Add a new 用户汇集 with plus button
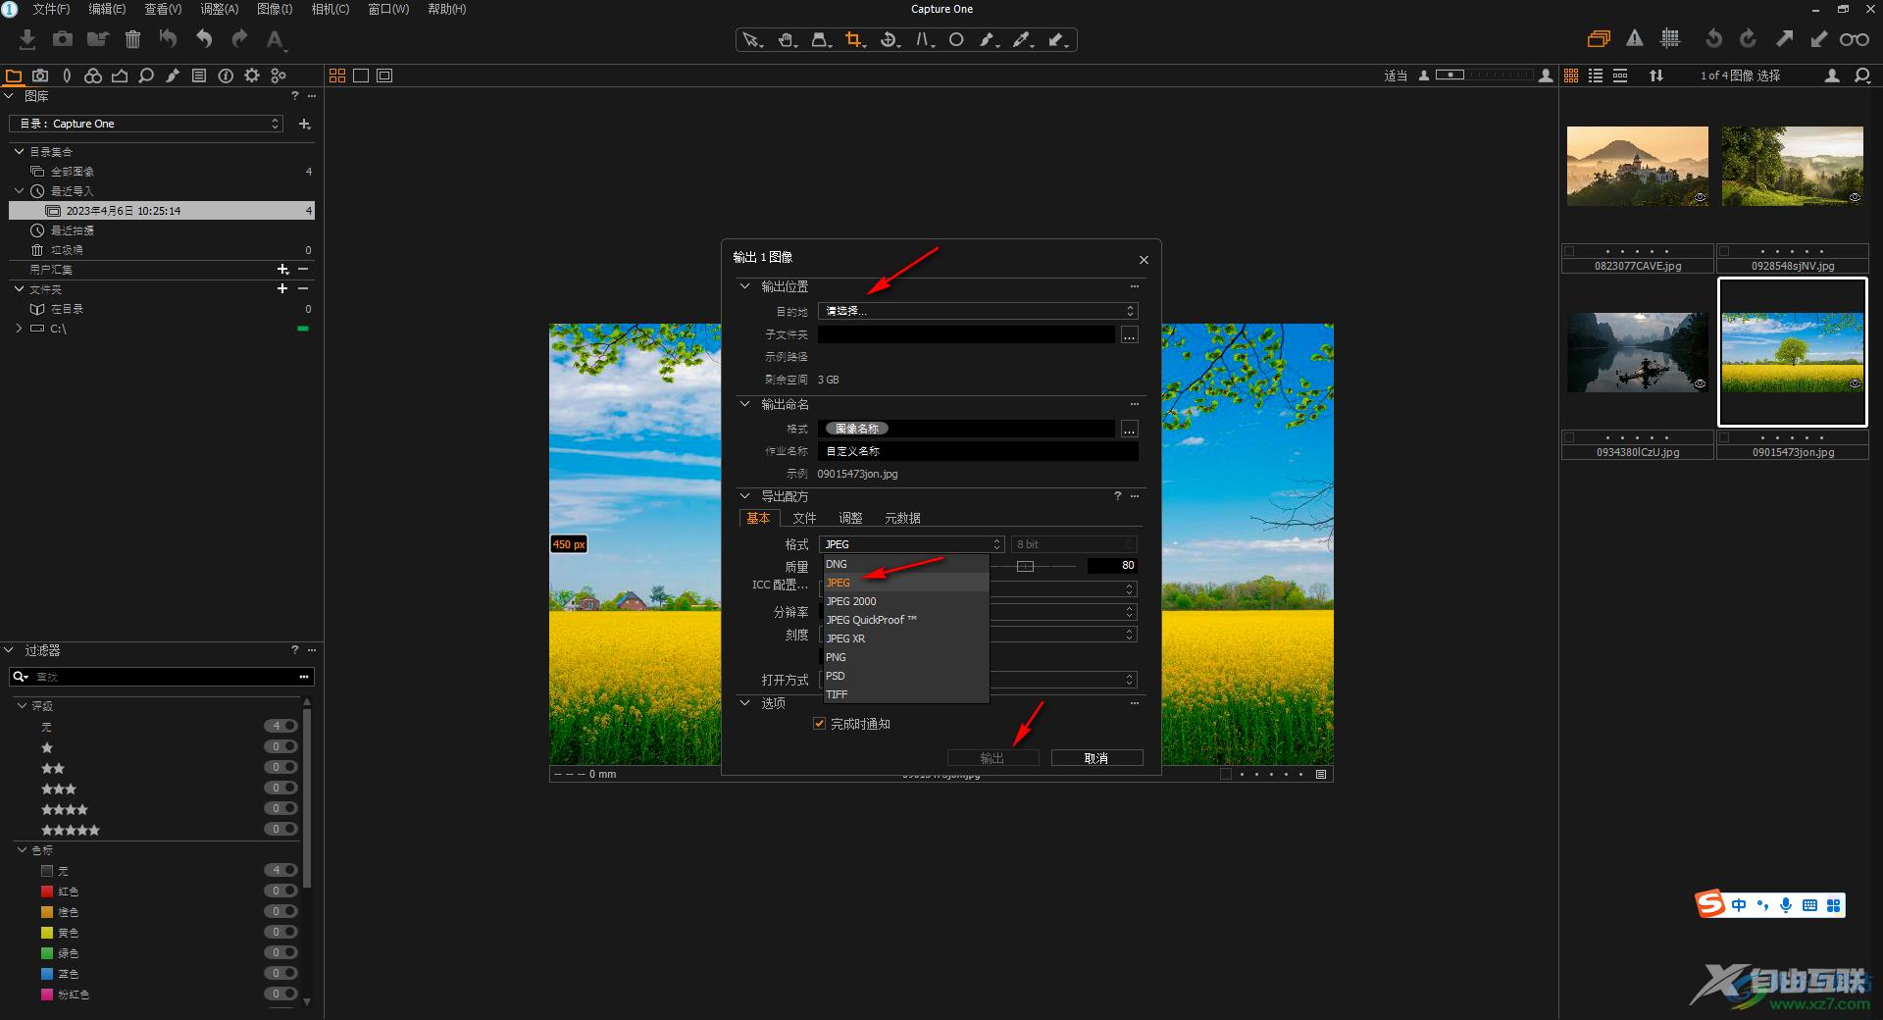 (x=282, y=269)
